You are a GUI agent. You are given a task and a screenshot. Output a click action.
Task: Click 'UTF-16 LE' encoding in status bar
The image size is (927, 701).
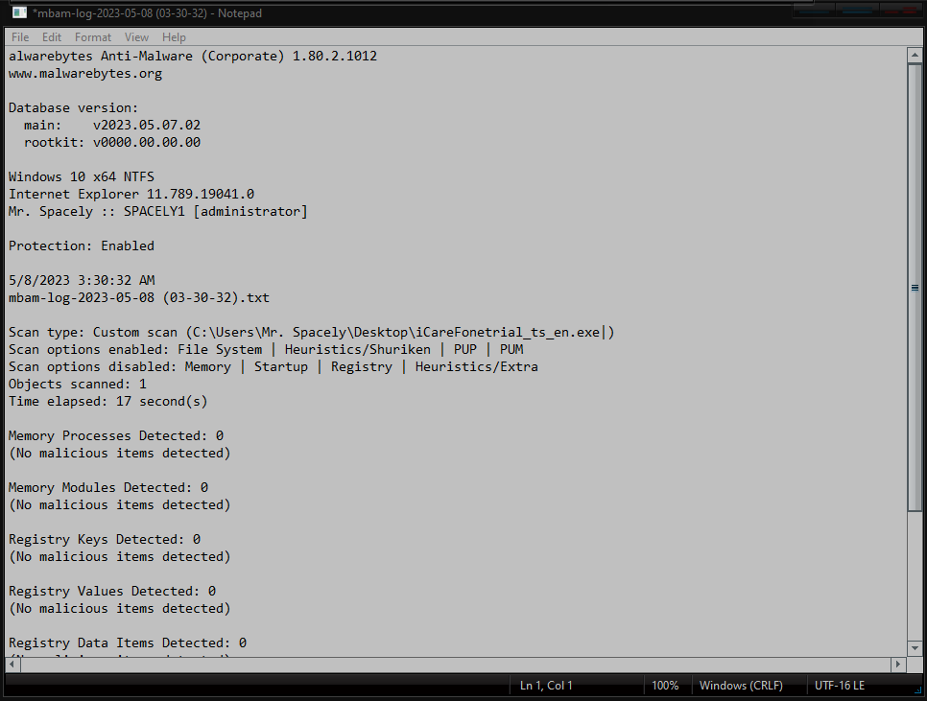840,686
